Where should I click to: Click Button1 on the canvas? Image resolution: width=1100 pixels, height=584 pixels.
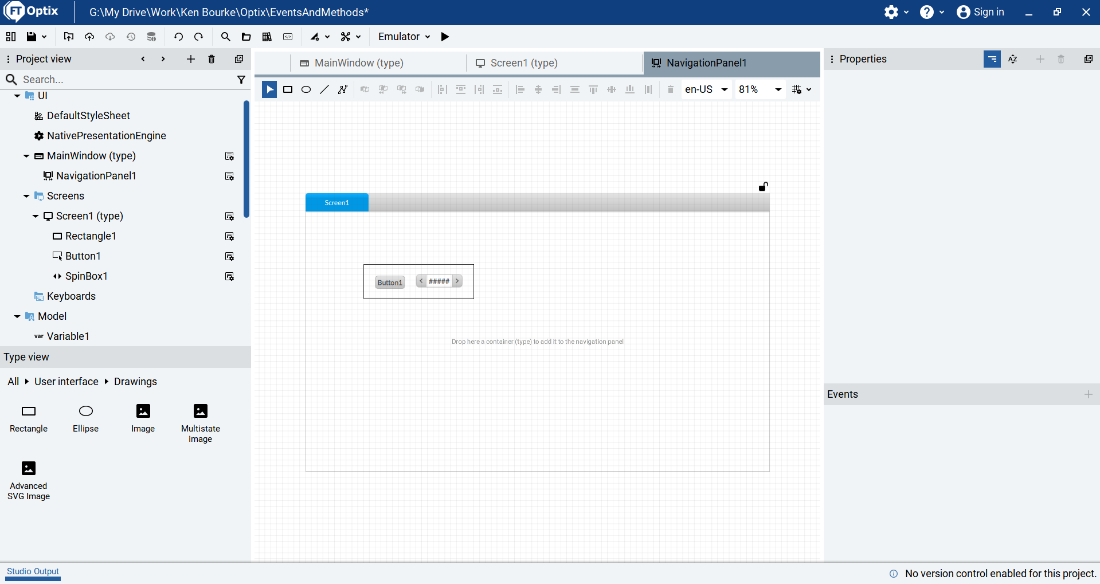[390, 283]
